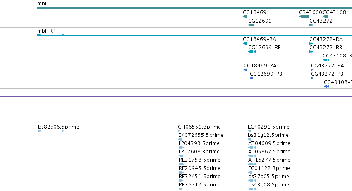Select the bs43g08.5prime label
The height and width of the screenshot is (191, 352).
[x=268, y=185]
